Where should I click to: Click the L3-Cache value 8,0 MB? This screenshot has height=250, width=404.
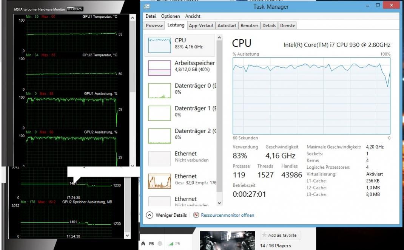coord(373,194)
